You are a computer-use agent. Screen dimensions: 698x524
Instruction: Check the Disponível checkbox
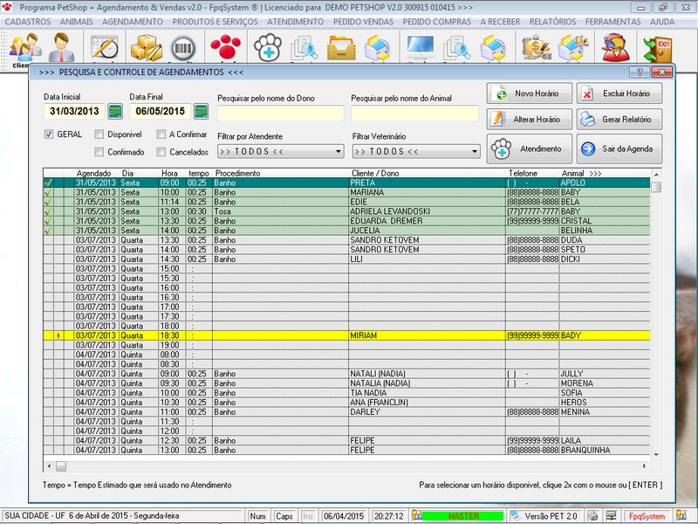coord(99,134)
